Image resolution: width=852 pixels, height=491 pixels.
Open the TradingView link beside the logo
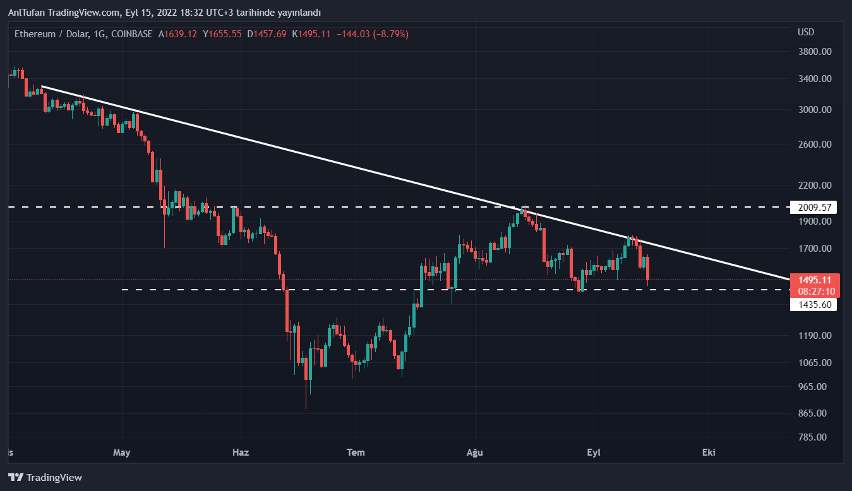coord(54,478)
